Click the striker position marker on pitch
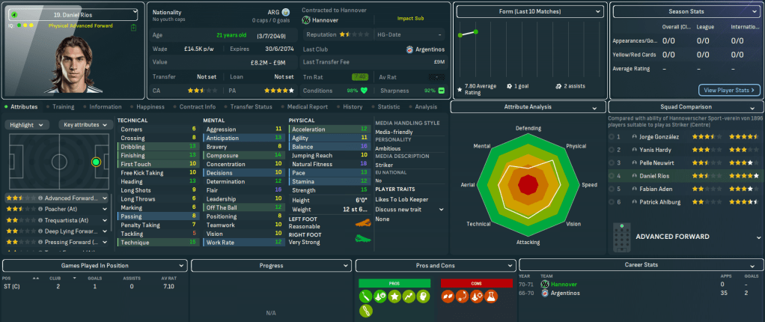This screenshot has height=322, width=765. (x=95, y=162)
